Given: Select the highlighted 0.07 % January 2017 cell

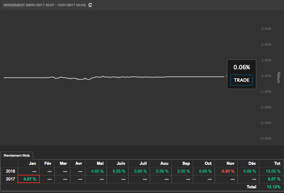Looking at the screenshot, I should coord(29,179).
